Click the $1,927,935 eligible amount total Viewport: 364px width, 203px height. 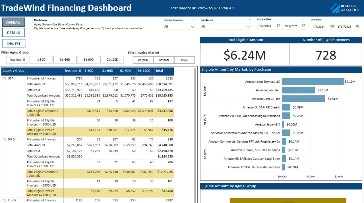(x=165, y=172)
